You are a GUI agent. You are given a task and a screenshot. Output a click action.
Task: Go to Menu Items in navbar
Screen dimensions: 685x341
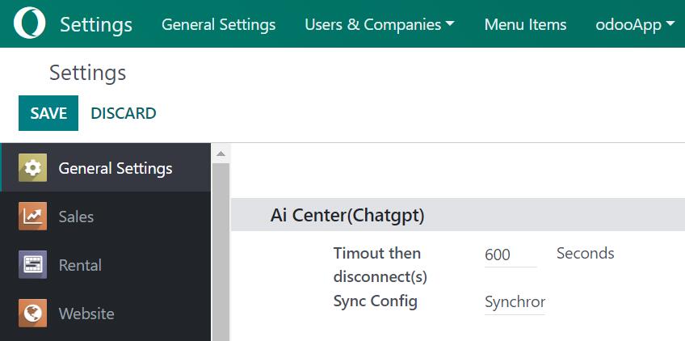coord(525,24)
